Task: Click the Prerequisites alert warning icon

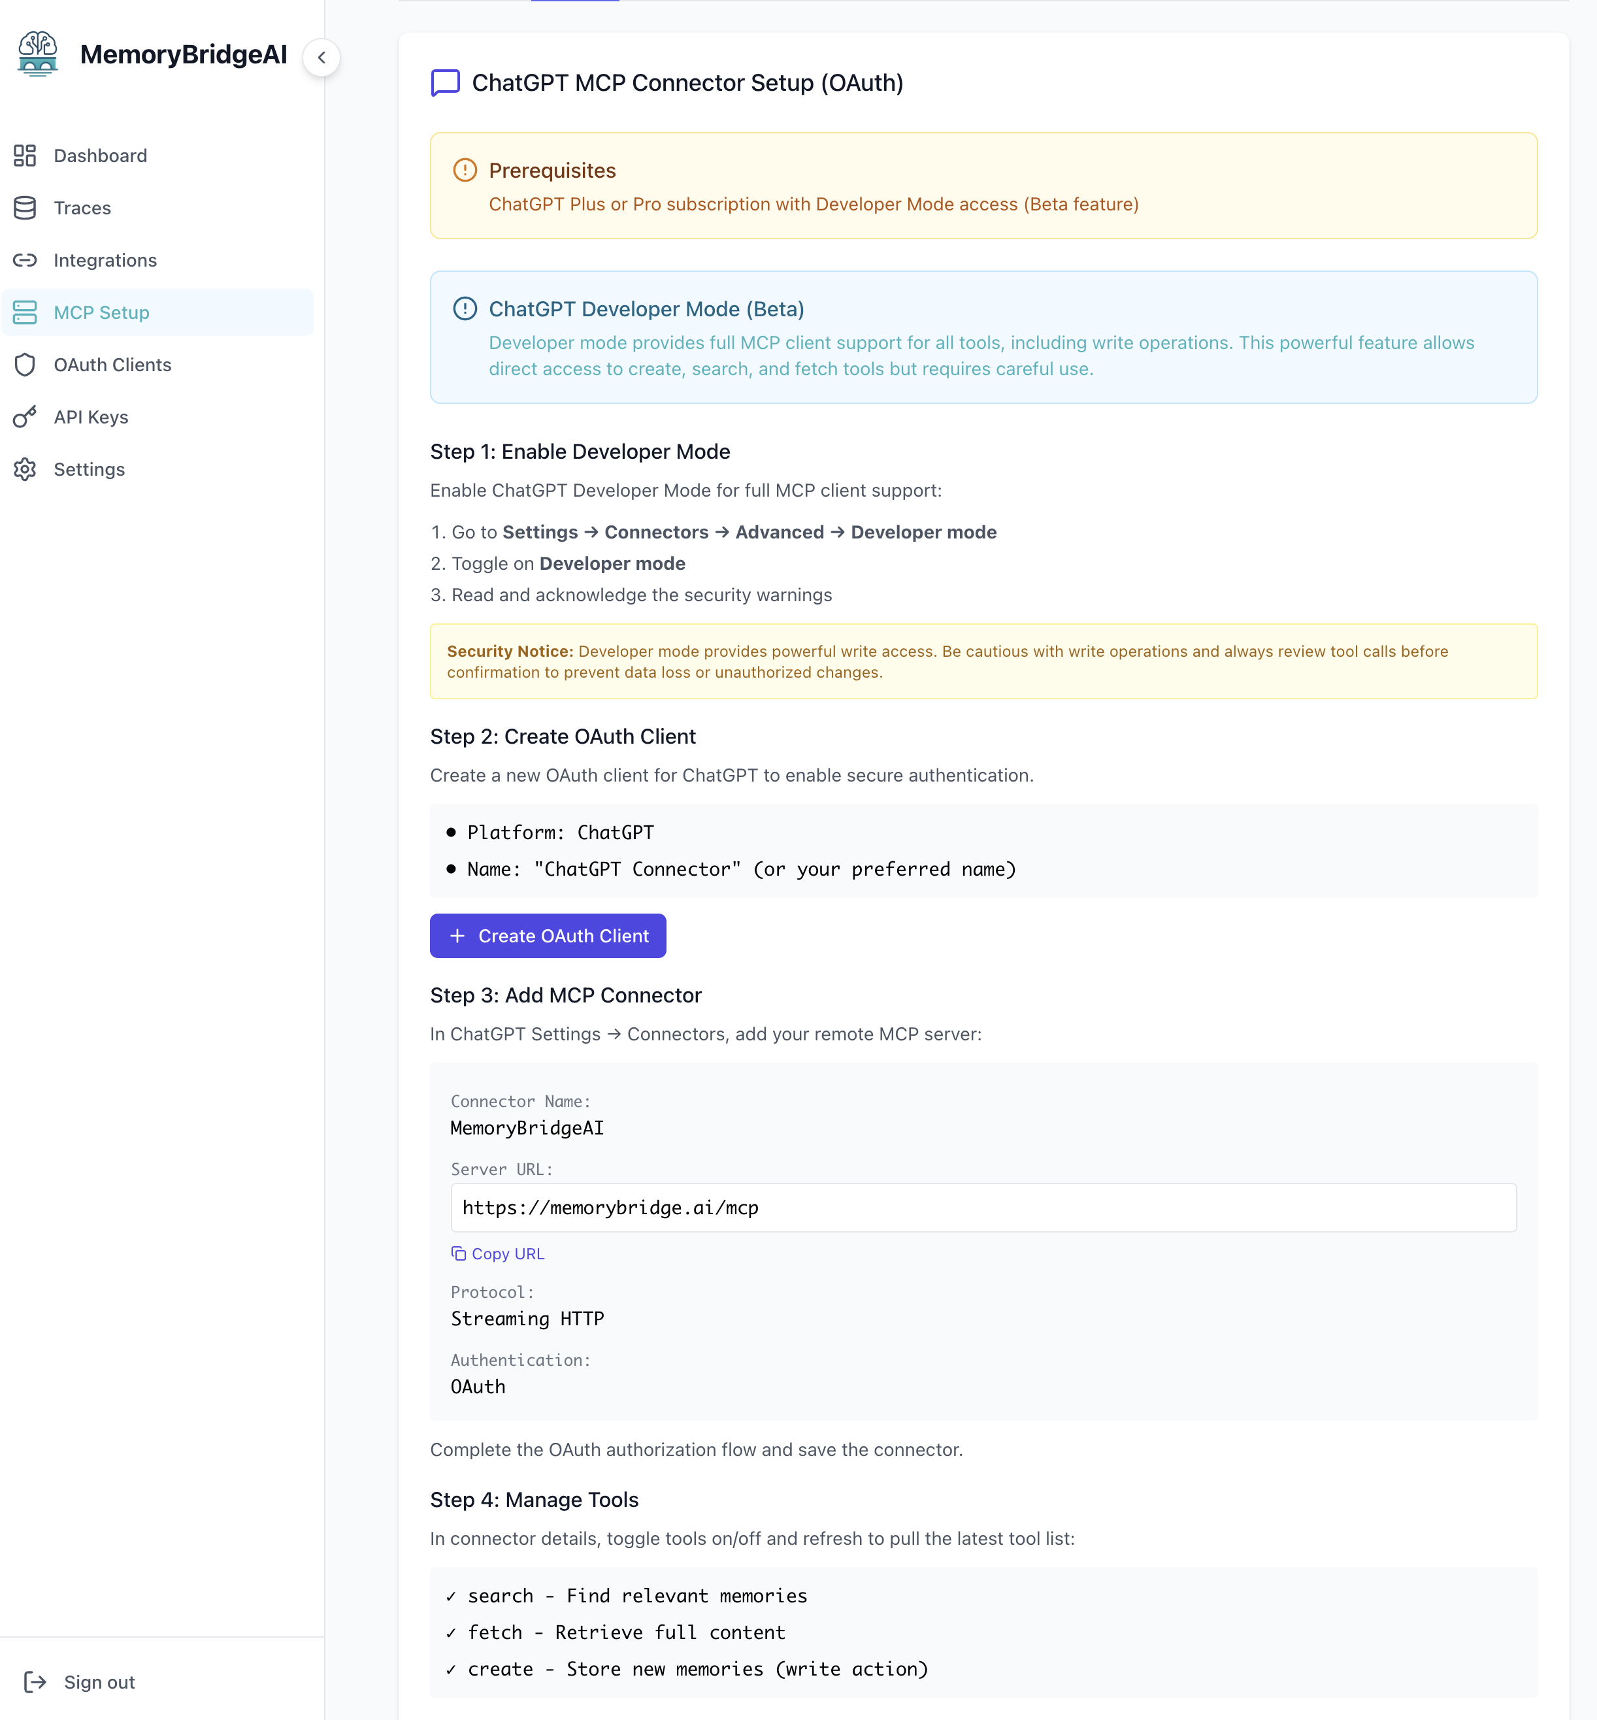Action: tap(465, 171)
